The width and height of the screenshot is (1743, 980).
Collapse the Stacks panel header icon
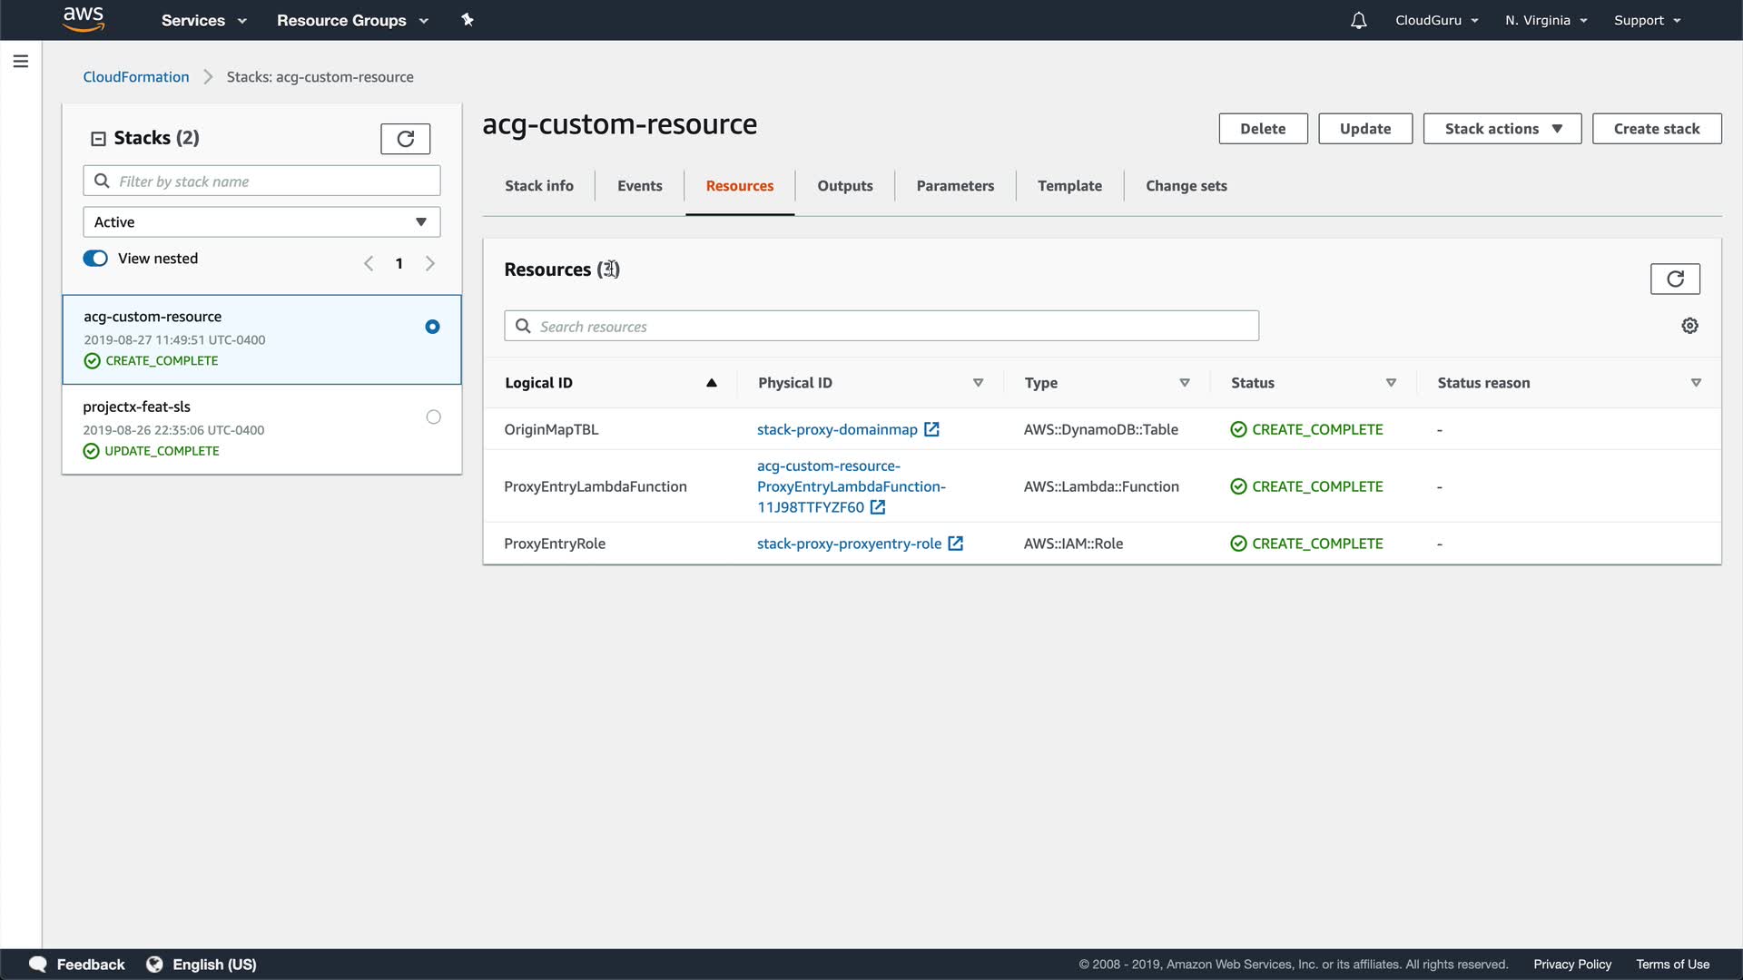point(98,139)
